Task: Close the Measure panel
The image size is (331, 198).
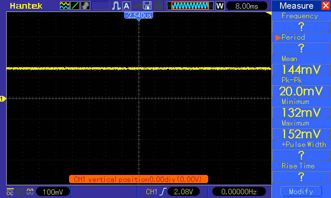Action: click(x=326, y=5)
